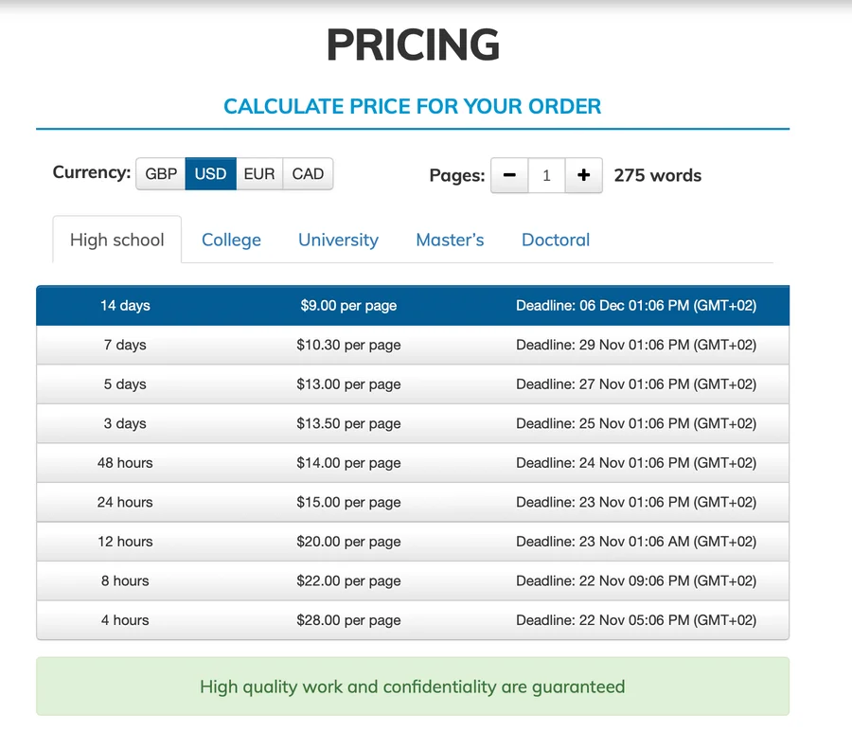Select the 3 days $13.50 row

[x=413, y=423]
